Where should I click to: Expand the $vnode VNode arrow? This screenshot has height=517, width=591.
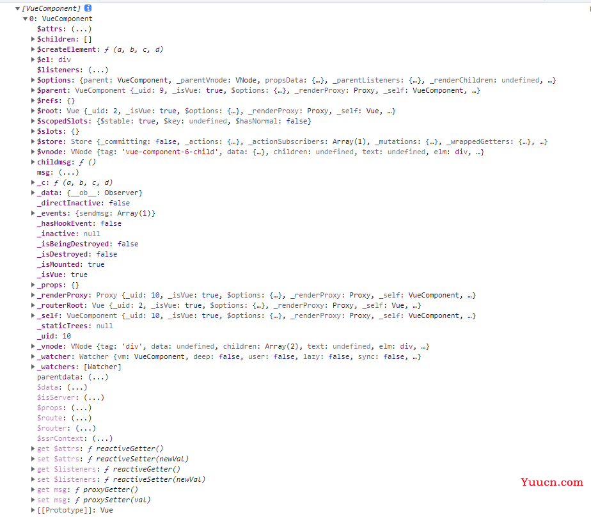33,151
